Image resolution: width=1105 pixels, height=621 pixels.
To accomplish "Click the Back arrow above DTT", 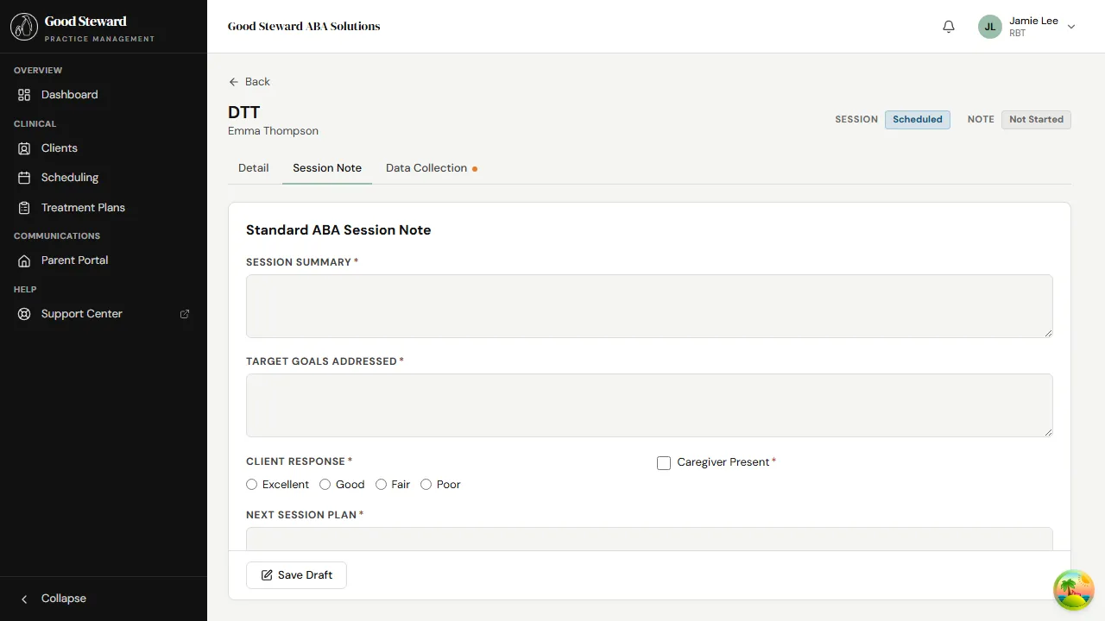I will 234,81.
